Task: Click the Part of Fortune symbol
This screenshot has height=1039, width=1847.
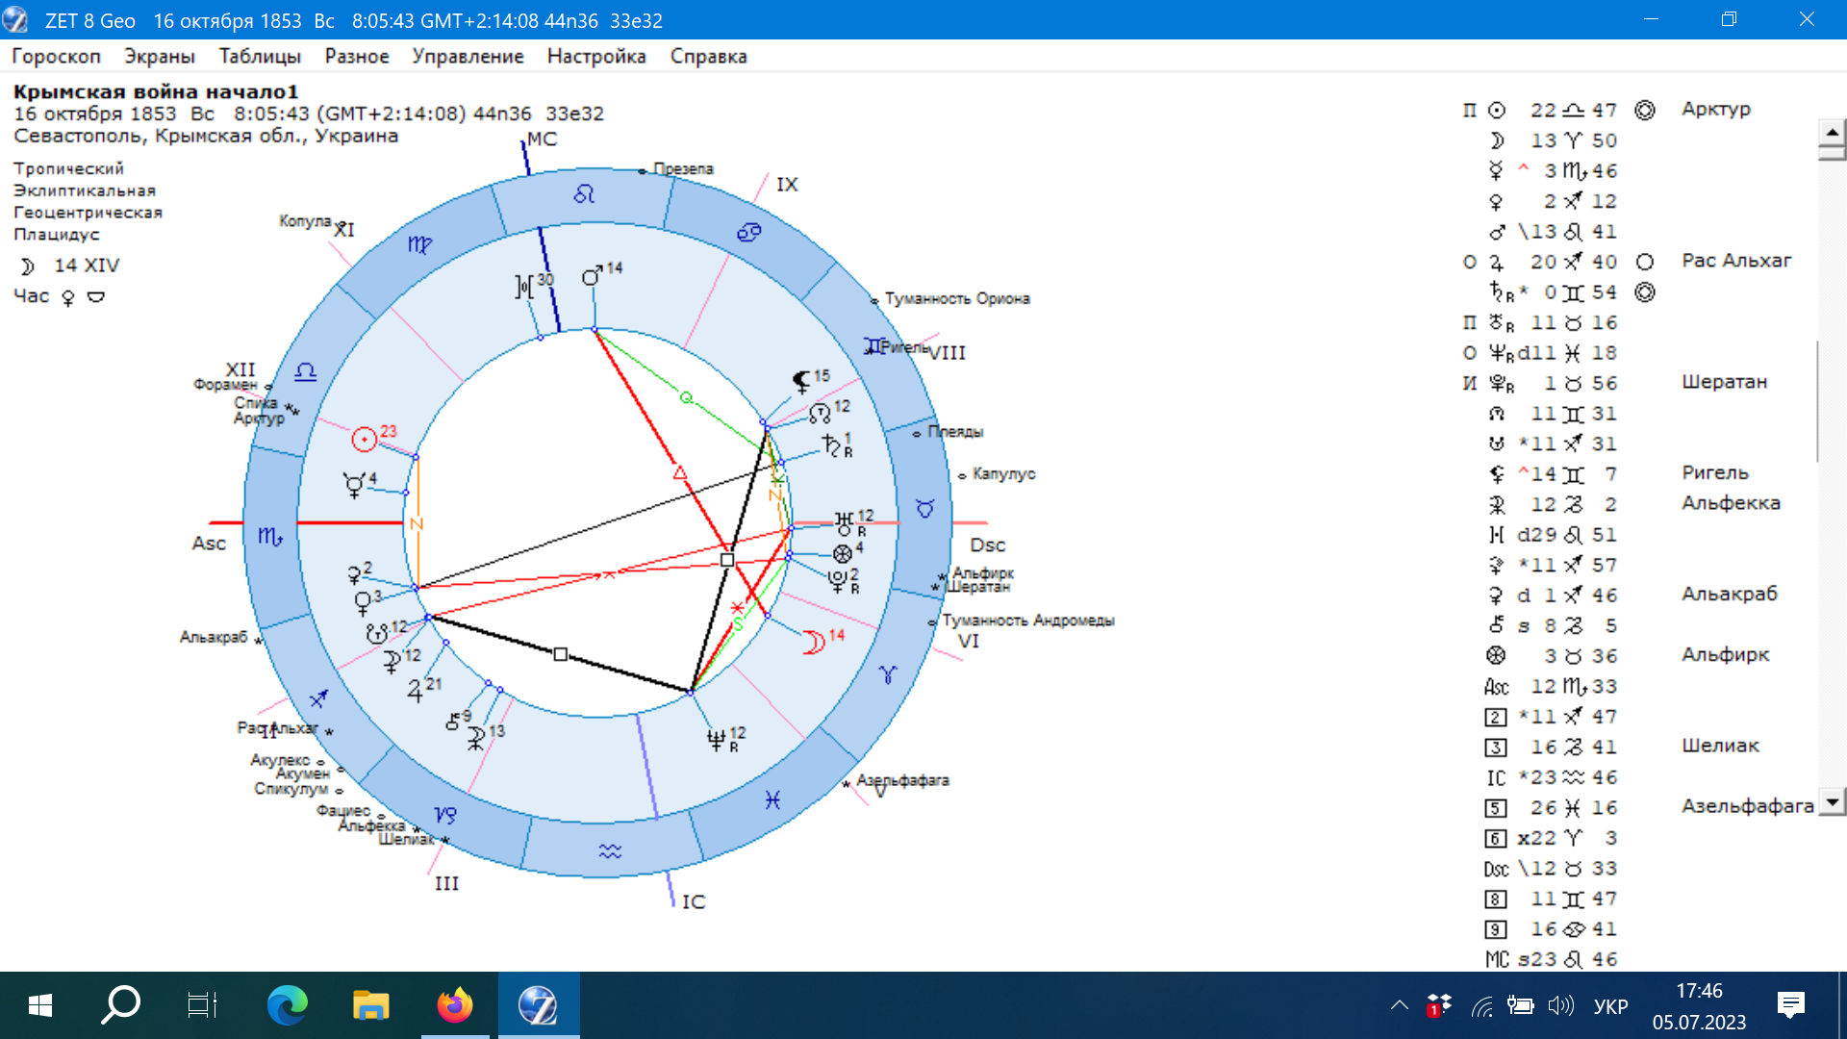Action: 842,554
